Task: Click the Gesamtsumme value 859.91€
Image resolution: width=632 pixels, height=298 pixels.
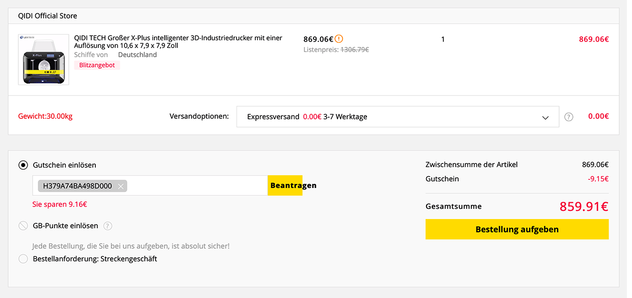Action: click(584, 206)
